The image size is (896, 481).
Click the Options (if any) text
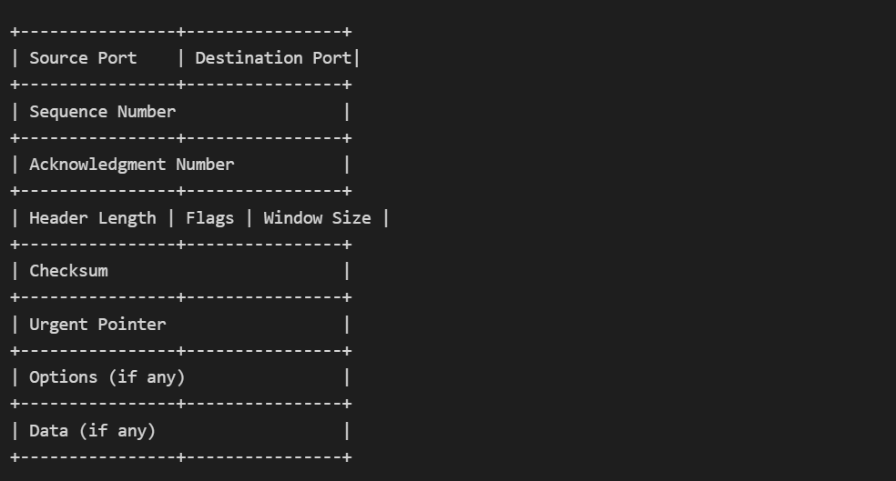pos(107,377)
